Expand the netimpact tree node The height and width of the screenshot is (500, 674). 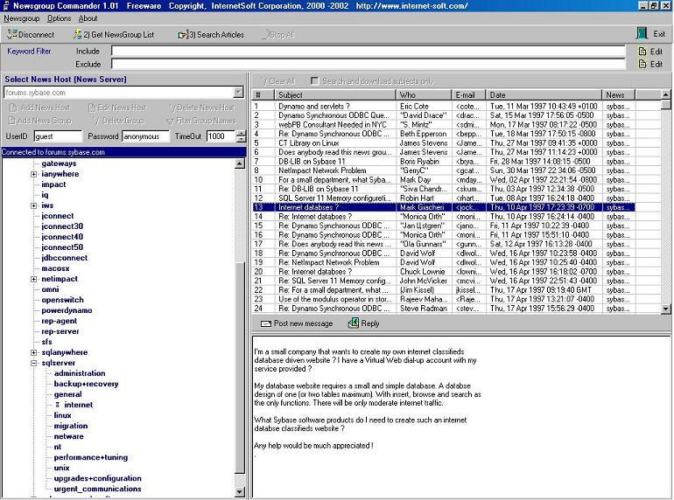pyautogui.click(x=33, y=279)
